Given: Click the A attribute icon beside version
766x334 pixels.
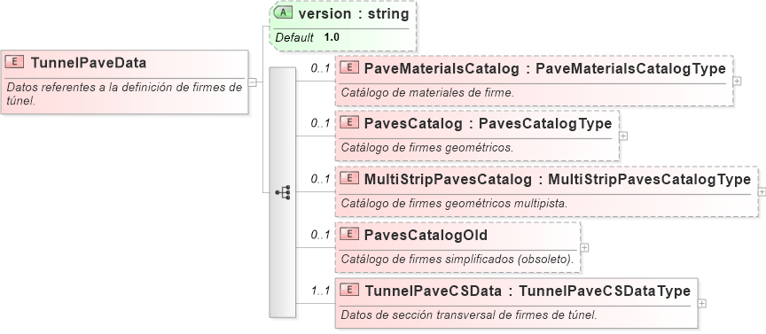Looking at the screenshot, I should click(x=284, y=12).
